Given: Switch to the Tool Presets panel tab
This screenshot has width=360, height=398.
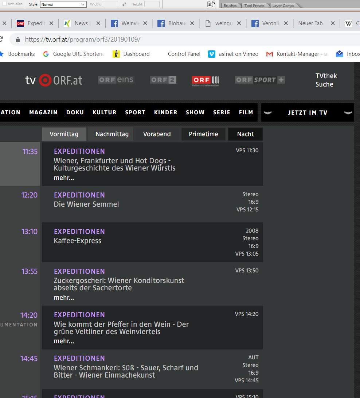Looking at the screenshot, I should [x=254, y=5].
